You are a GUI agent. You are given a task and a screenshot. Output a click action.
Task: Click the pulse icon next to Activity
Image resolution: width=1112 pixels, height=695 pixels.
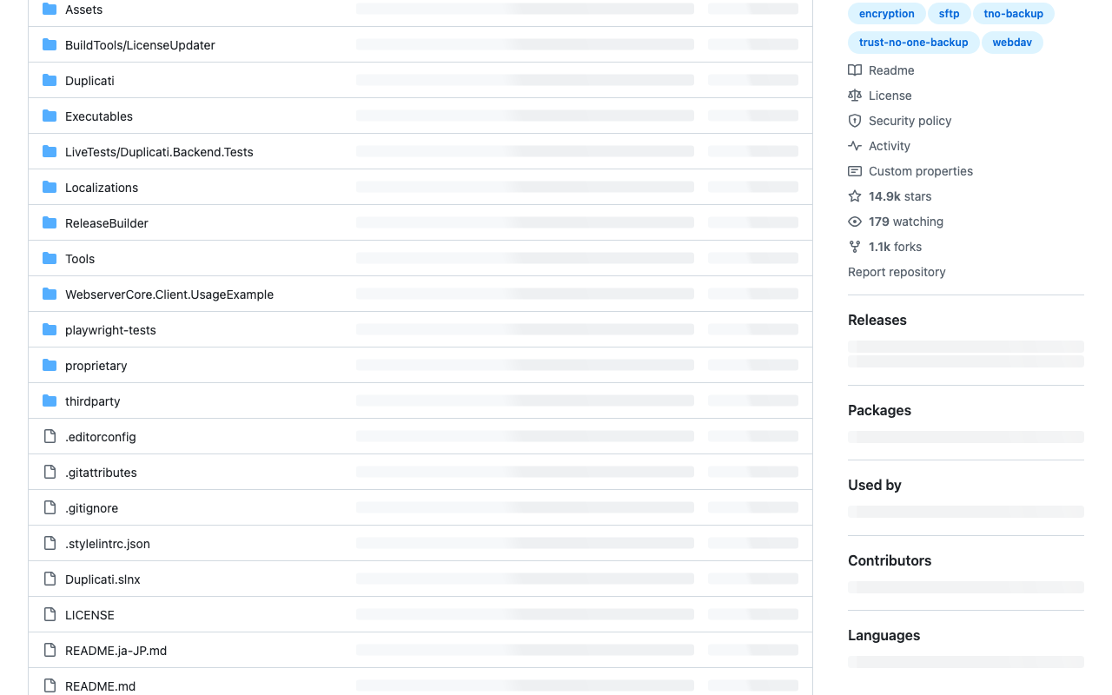tap(855, 146)
